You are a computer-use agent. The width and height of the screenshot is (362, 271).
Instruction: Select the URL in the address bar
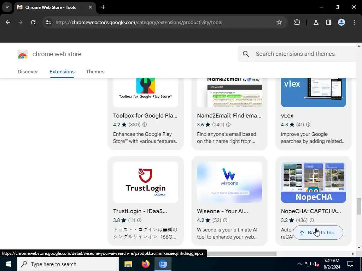[139, 22]
